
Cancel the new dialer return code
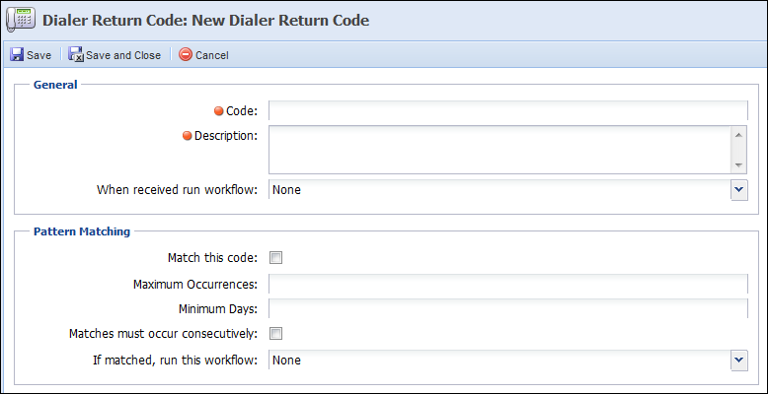[x=203, y=55]
